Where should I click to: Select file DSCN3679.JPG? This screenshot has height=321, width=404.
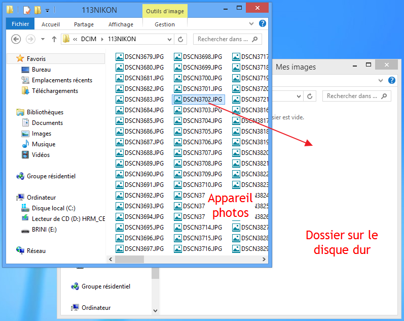point(139,57)
